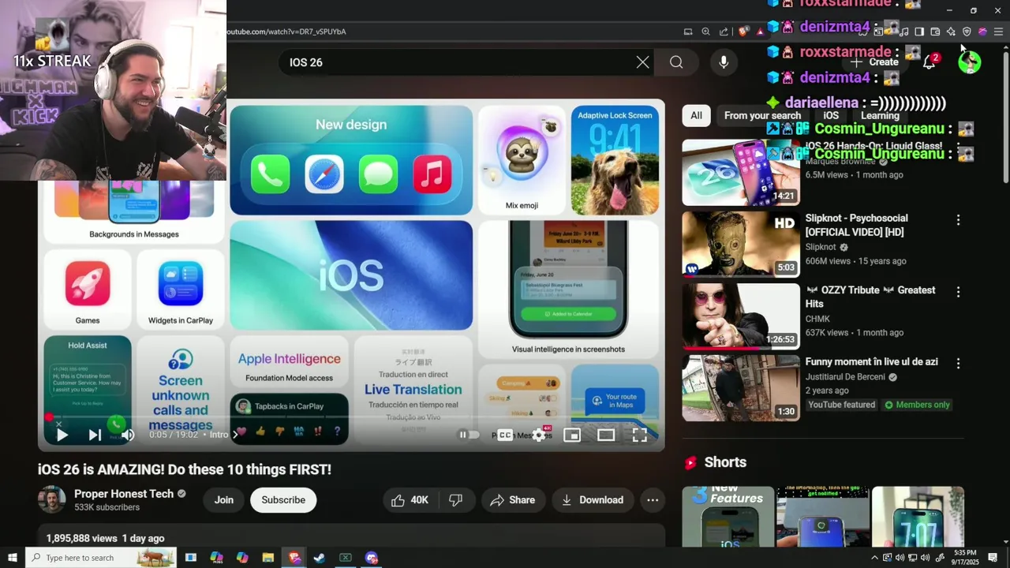
Task: Download the video
Action: point(593,499)
